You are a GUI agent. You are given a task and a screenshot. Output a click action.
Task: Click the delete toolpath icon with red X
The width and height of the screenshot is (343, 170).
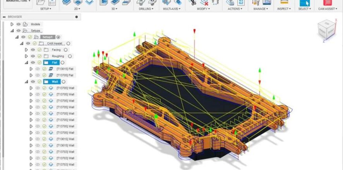pyautogui.click(x=204, y=2)
